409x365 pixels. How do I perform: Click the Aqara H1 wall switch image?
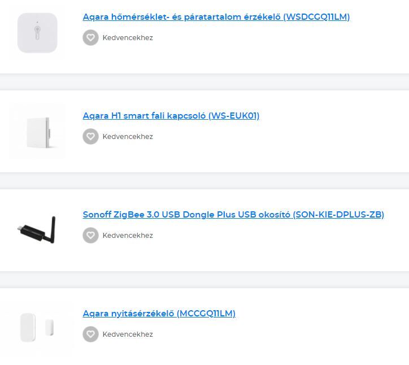tap(37, 132)
